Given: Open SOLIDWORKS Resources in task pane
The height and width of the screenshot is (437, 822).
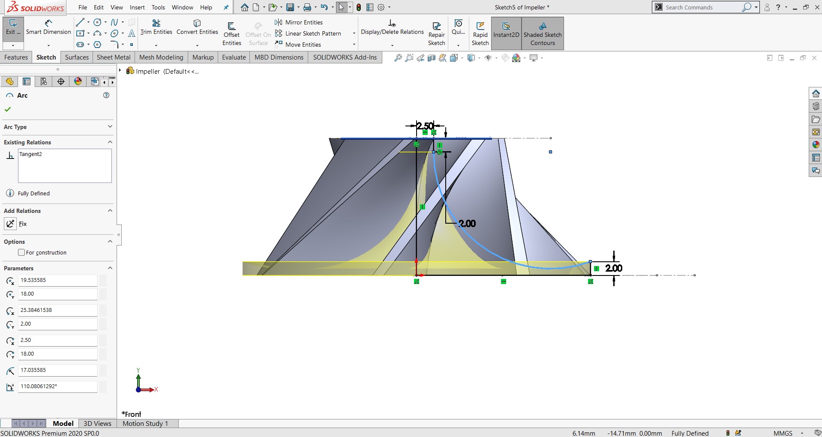Looking at the screenshot, I should click(x=816, y=93).
